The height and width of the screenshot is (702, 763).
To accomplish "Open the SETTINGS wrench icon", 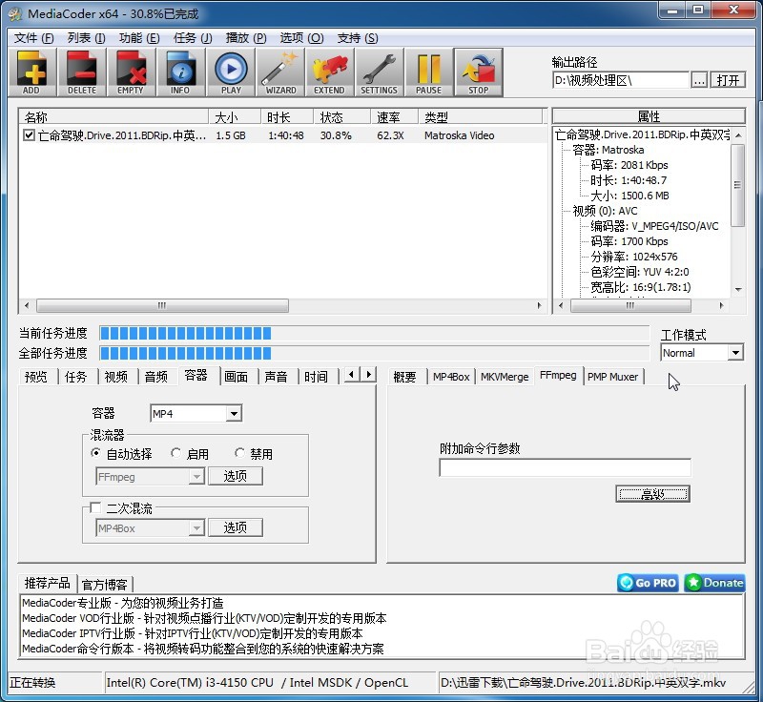I will point(379,72).
